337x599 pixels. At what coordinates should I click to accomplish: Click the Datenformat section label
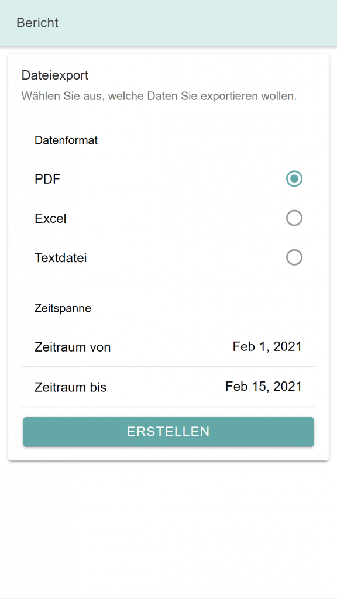[66, 140]
